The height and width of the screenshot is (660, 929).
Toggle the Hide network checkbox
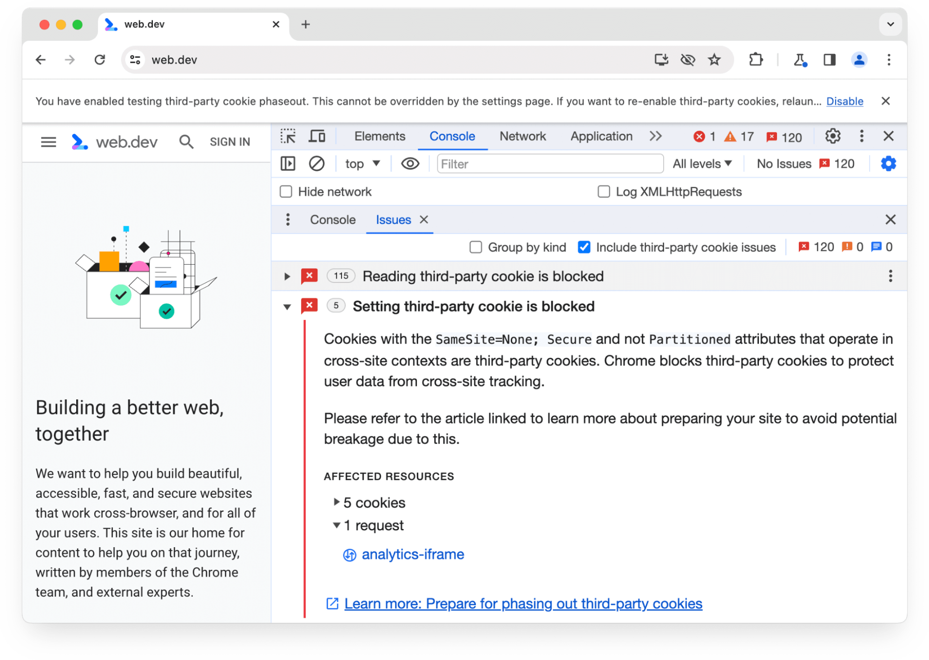[x=286, y=191]
